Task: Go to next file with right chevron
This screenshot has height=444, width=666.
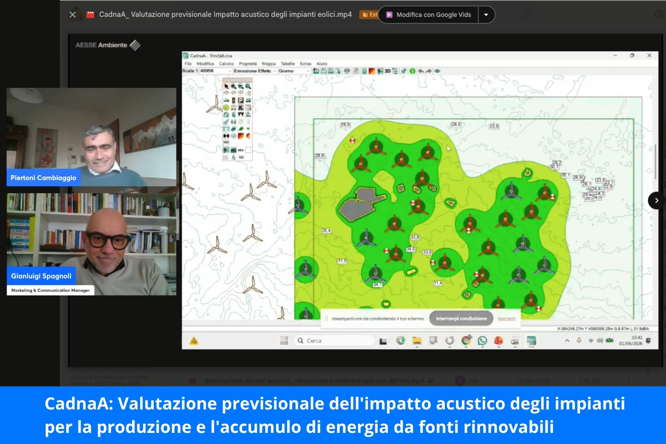Action: 656,201
